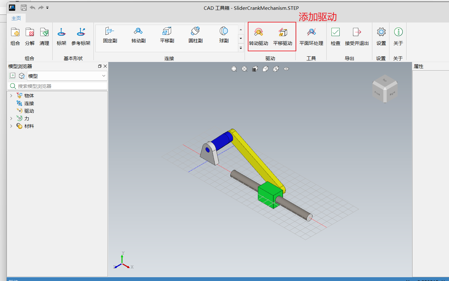
Task: Click the 组合 (Combine) tool icon
Action: (x=15, y=32)
